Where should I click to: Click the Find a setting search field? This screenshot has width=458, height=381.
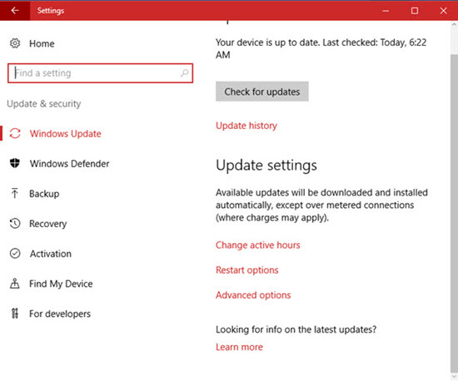[x=100, y=73]
